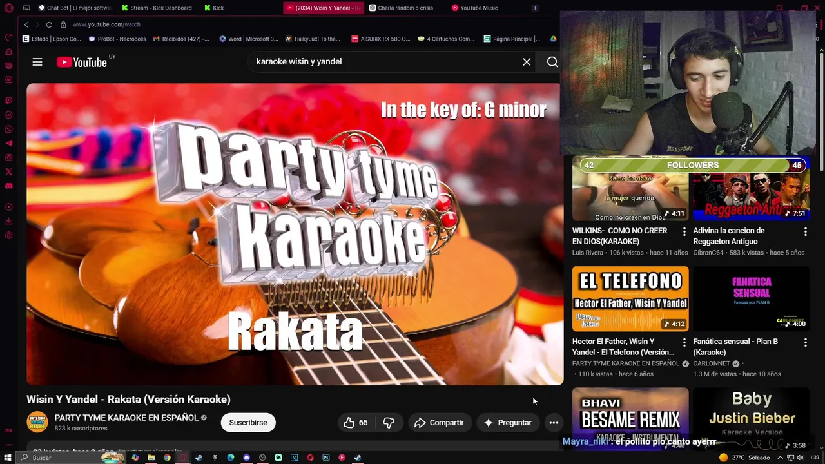Open Discord in Opera sidebar
Image resolution: width=825 pixels, height=464 pixels.
(8, 186)
